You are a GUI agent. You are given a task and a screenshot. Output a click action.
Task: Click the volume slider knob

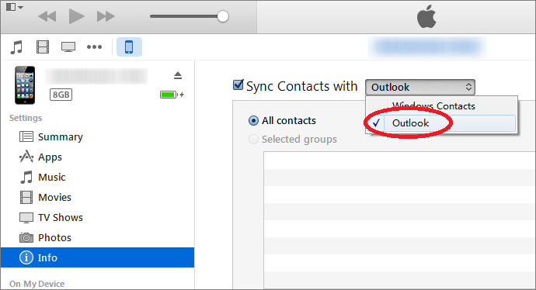(223, 16)
